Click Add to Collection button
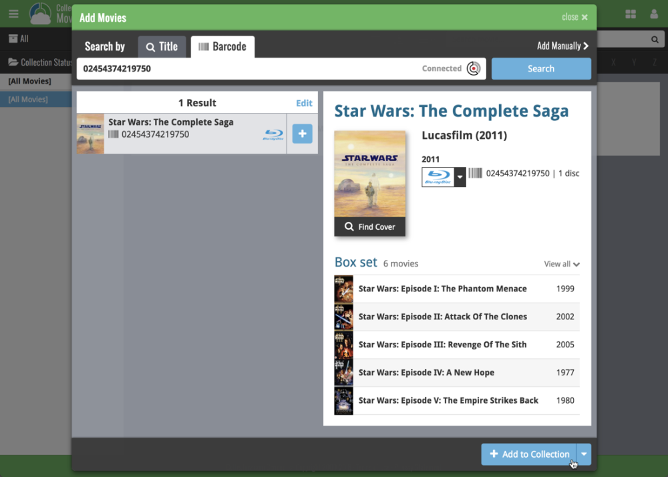The width and height of the screenshot is (668, 477). click(529, 454)
